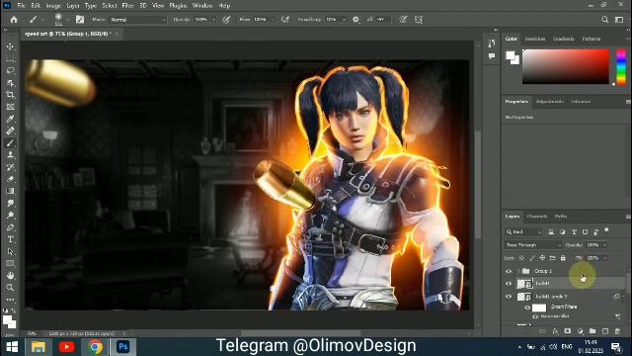This screenshot has width=632, height=356.
Task: Select the Healing Brush tool
Action: click(x=11, y=131)
